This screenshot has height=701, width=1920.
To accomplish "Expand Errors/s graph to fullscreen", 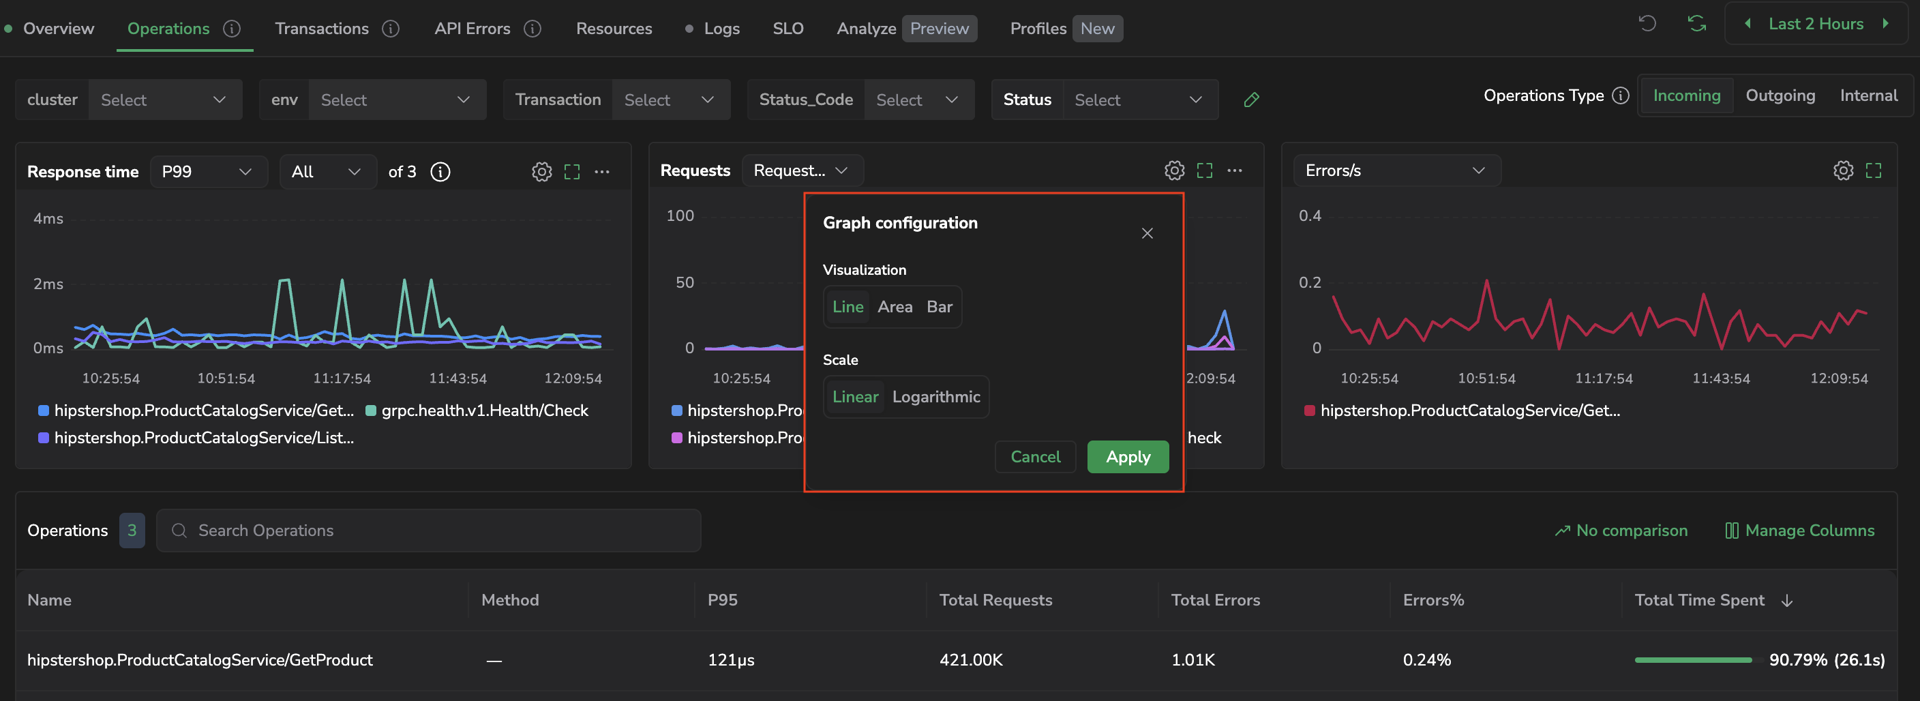I will (x=1874, y=170).
